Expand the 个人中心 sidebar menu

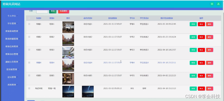(x=12, y=16)
